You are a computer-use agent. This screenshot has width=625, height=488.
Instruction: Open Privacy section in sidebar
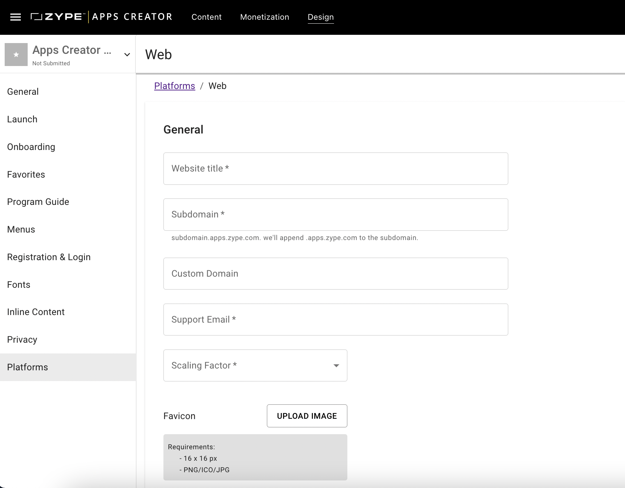68,339
